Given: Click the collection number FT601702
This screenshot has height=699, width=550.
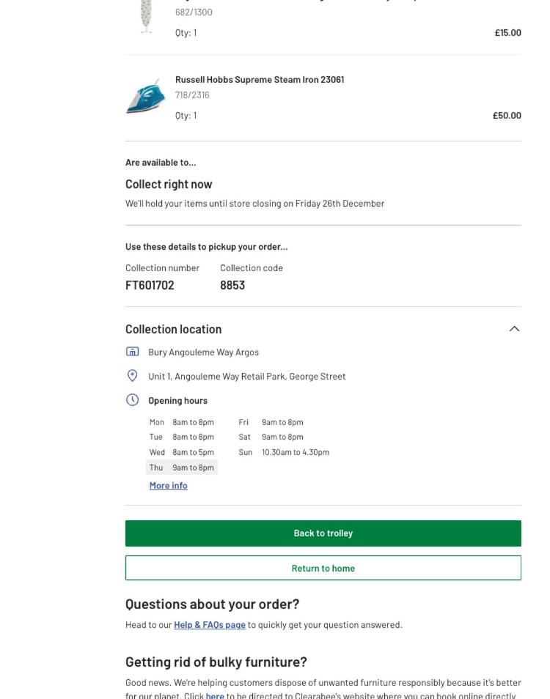Looking at the screenshot, I should click(x=150, y=285).
